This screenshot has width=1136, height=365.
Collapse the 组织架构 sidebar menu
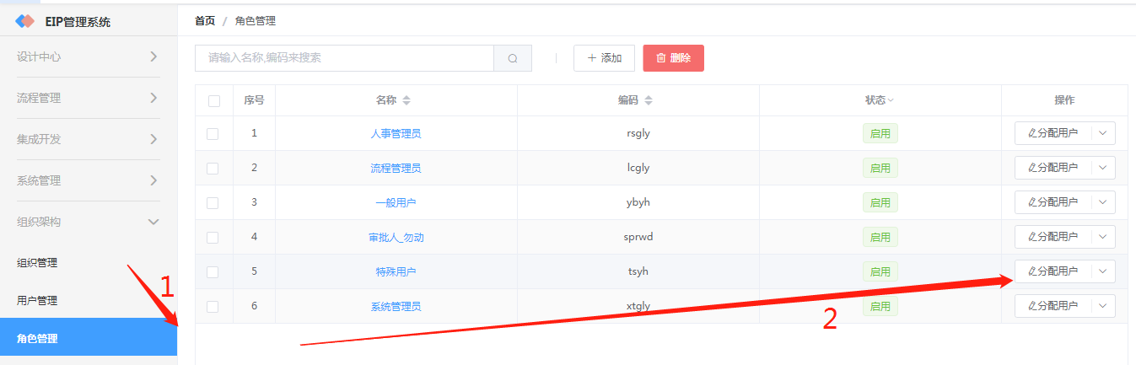[89, 222]
